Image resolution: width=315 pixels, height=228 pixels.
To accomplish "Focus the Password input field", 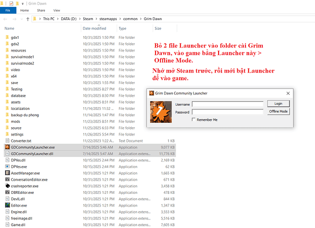I will pos(228,112).
